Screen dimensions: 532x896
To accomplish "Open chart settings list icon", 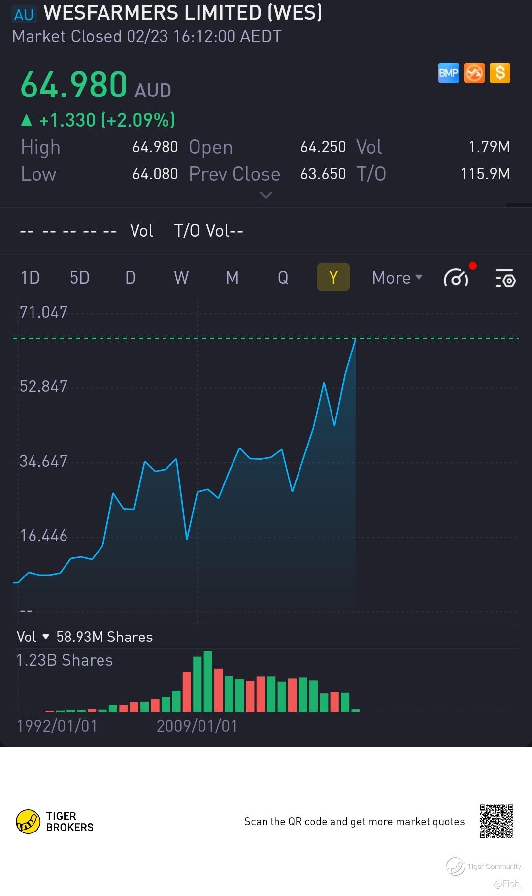I will (505, 278).
